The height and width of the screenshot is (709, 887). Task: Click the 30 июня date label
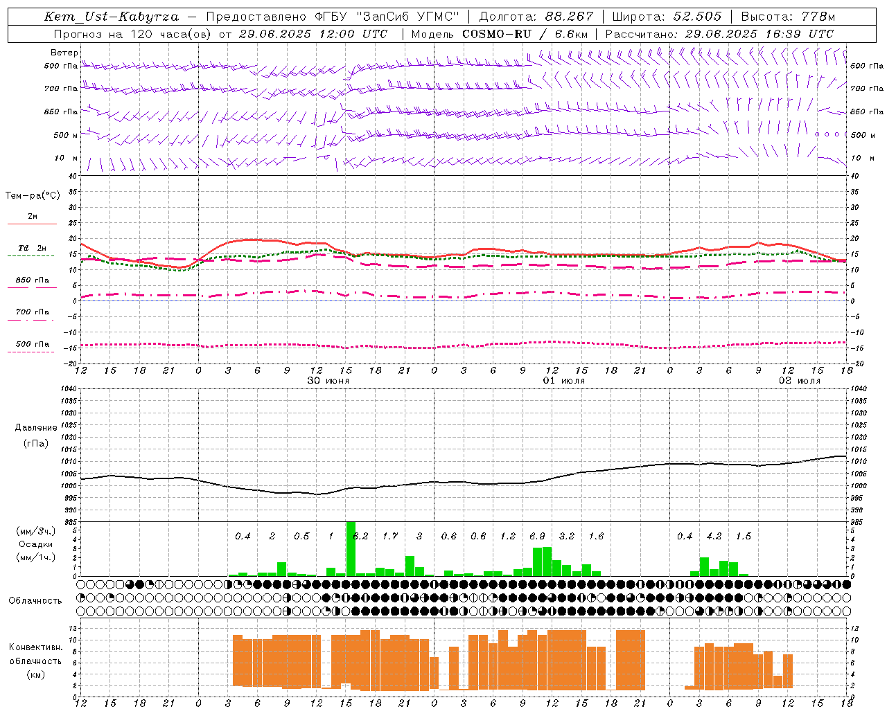pos(328,381)
